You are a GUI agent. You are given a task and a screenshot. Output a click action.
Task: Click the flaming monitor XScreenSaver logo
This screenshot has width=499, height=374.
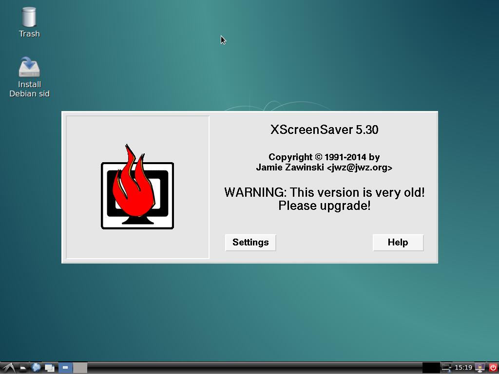pos(137,187)
